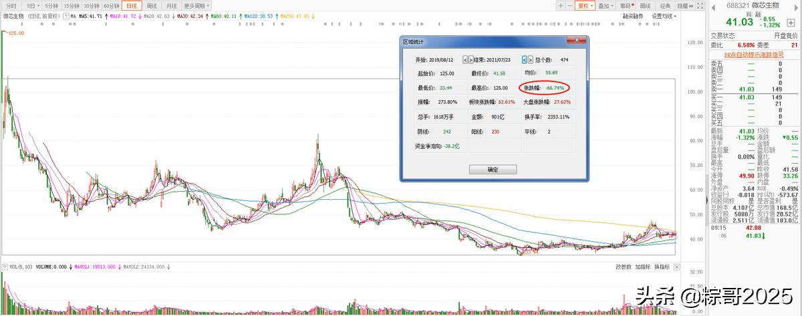Click the 涨停 49.90 limit-up value
The height and width of the screenshot is (316, 802).
click(x=747, y=175)
